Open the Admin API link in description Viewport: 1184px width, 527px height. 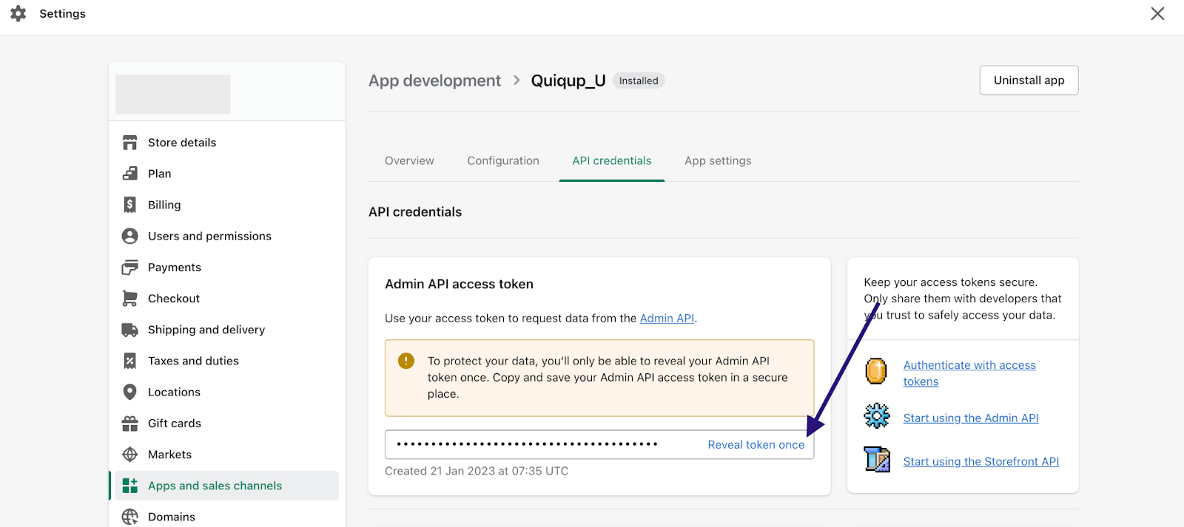[x=667, y=318]
